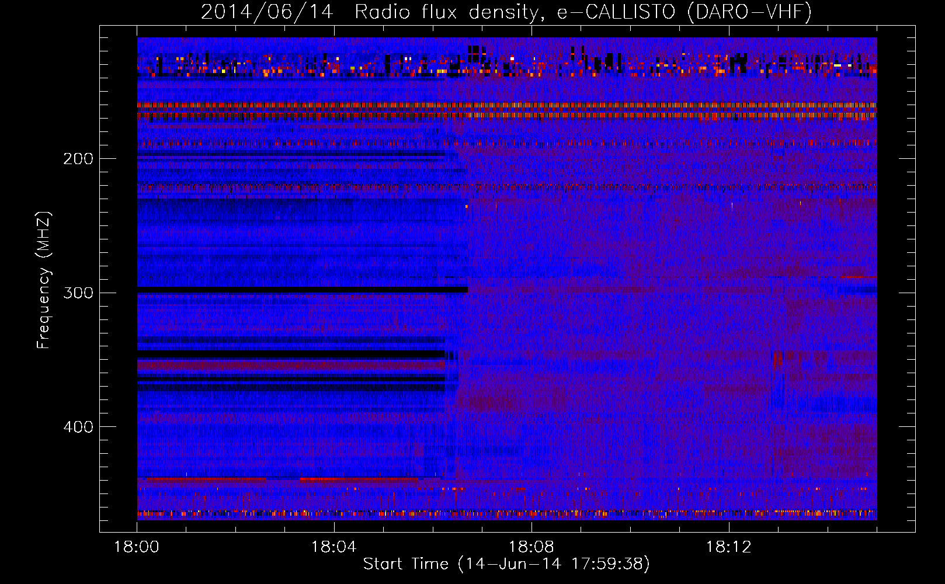Click the black band at 300 MHz

point(303,290)
